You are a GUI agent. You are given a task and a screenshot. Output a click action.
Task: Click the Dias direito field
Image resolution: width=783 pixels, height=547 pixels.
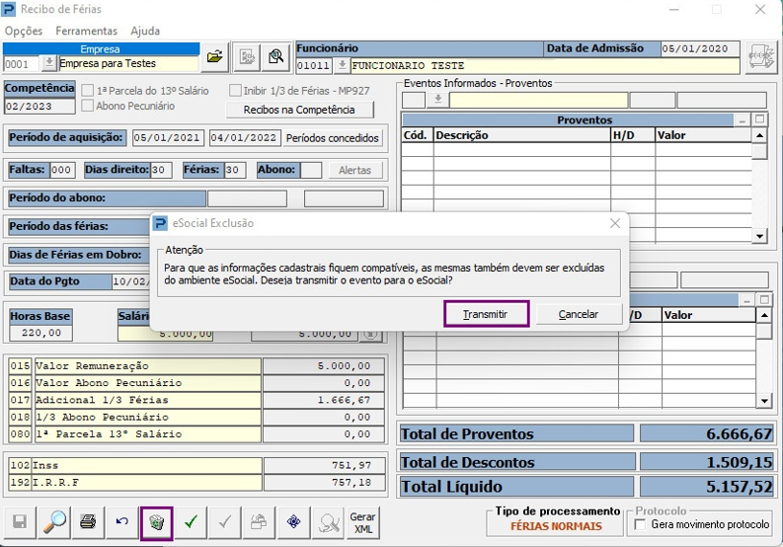[x=161, y=170]
